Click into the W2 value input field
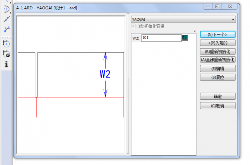 tap(161, 38)
